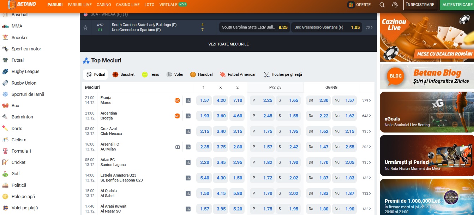Select Box gloves icon in sidebar

click(5, 105)
